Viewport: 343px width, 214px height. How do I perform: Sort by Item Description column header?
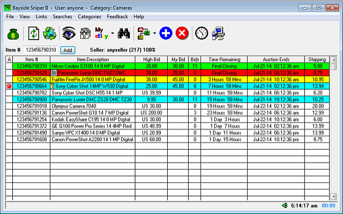pos(93,59)
